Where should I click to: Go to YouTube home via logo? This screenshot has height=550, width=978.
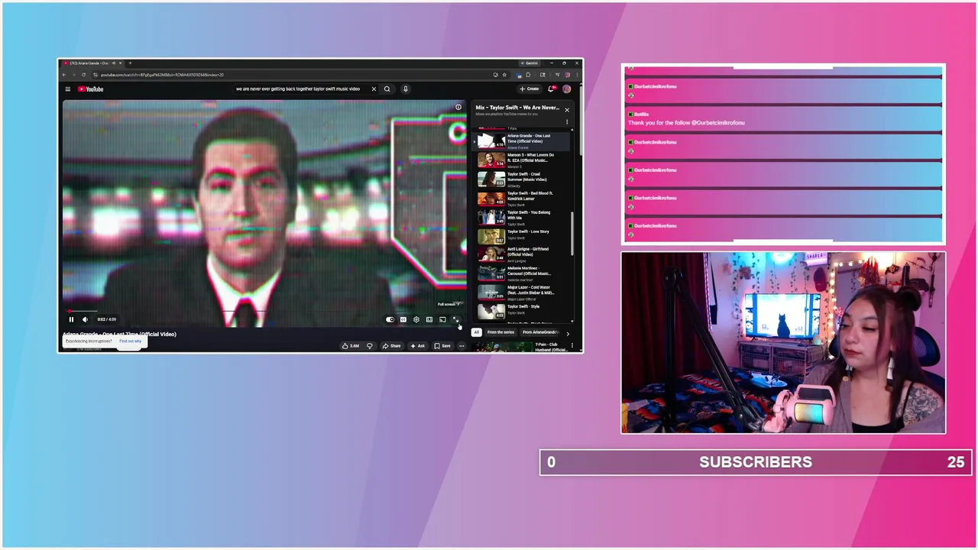point(90,89)
